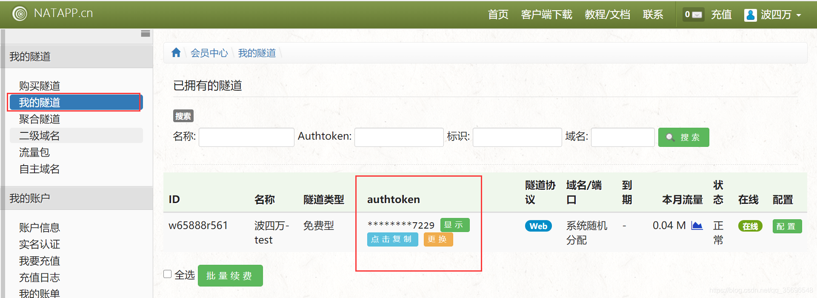Select 自主域名 in the sidebar
This screenshot has width=817, height=298.
point(40,169)
